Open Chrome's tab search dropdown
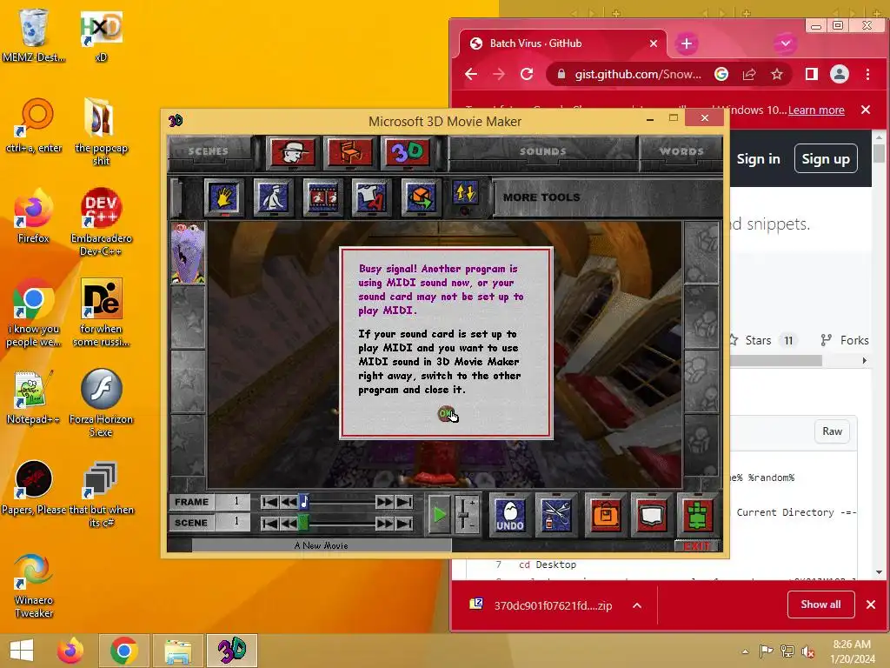 click(786, 43)
